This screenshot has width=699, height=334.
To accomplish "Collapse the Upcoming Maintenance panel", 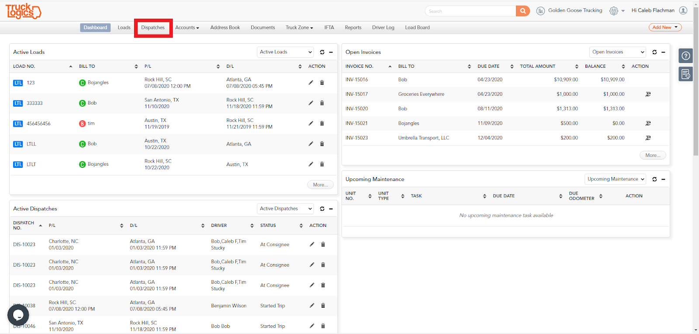I will (663, 179).
